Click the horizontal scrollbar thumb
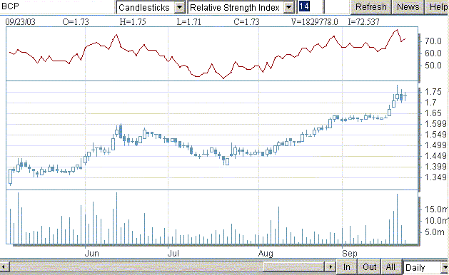 click(294, 267)
